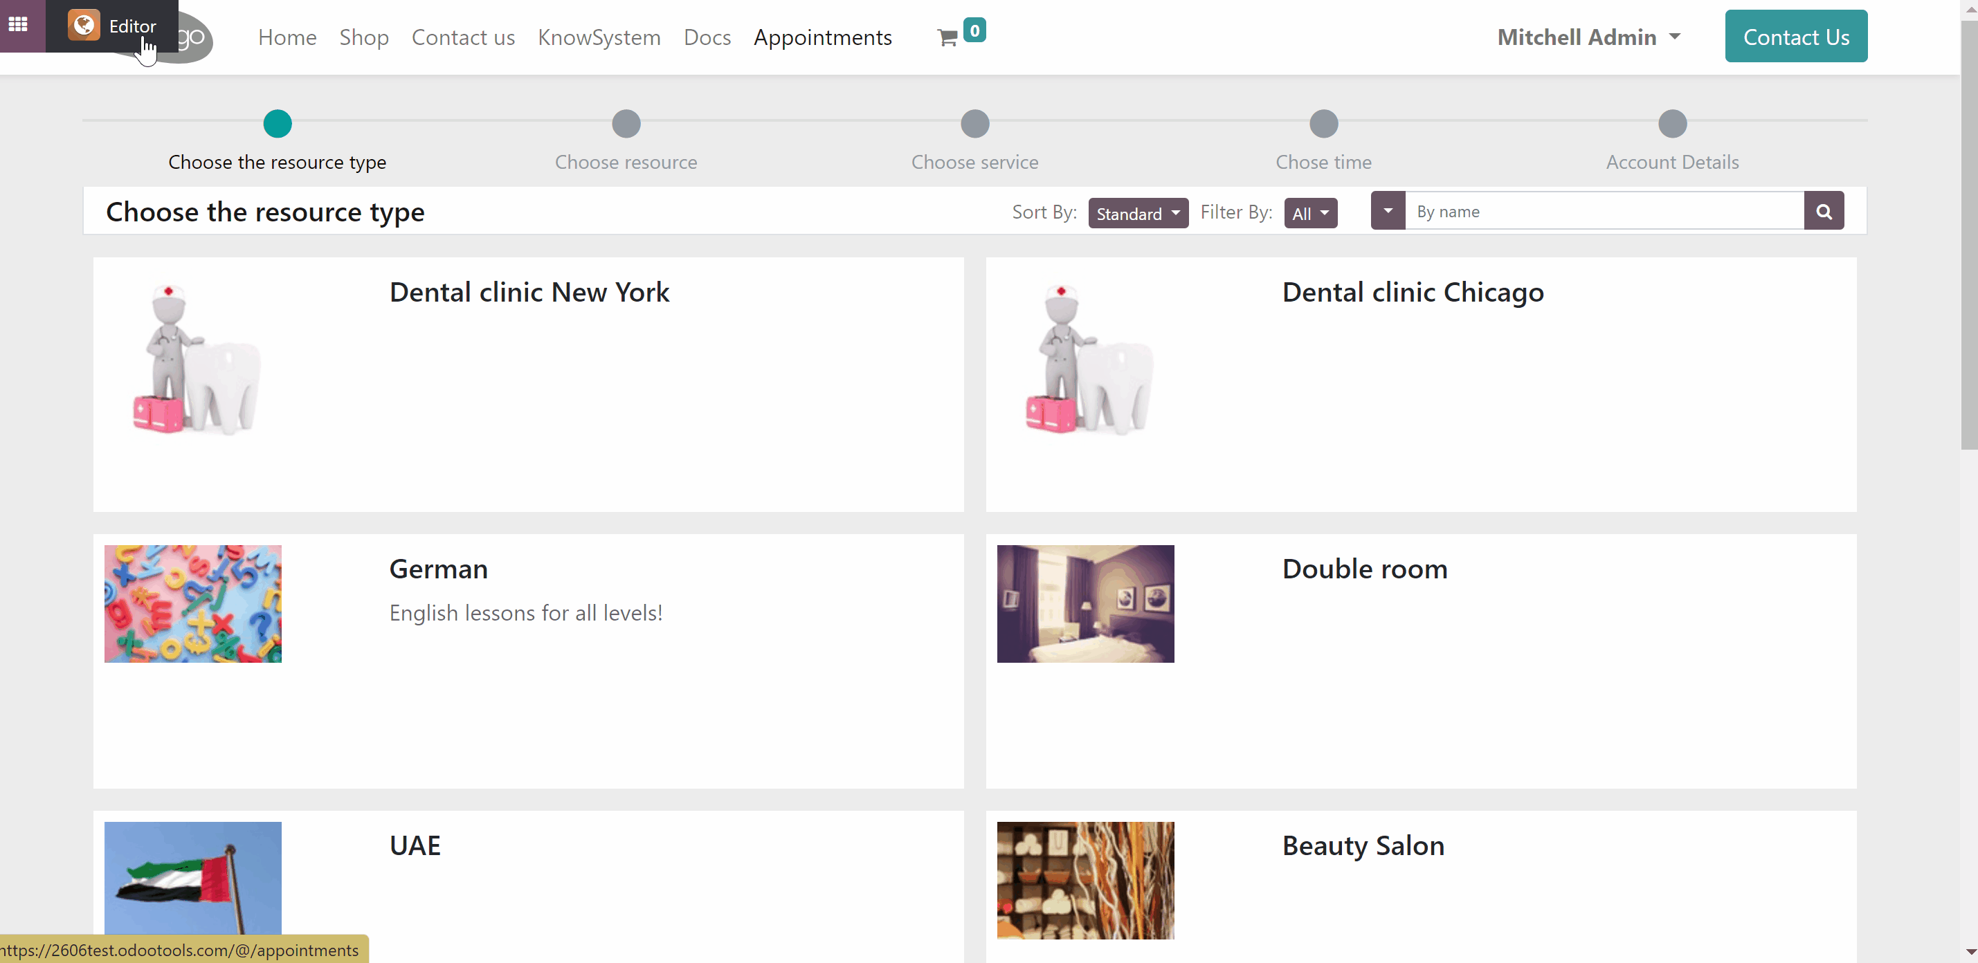Click the Beauty Salon image
This screenshot has width=1978, height=963.
[x=1086, y=880]
